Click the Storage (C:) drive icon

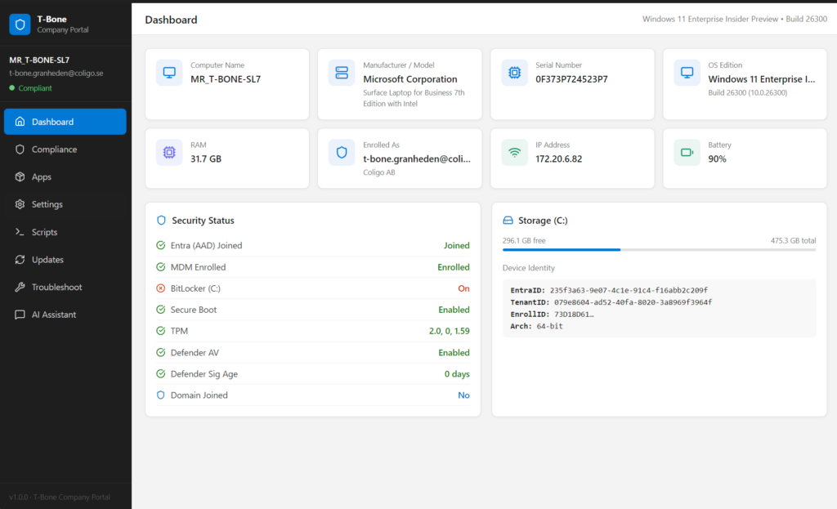(x=508, y=221)
